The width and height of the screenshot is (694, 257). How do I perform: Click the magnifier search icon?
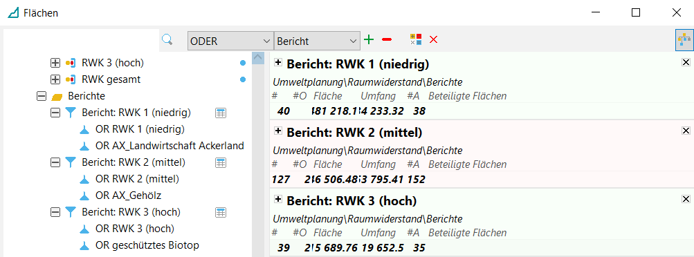pos(167,40)
